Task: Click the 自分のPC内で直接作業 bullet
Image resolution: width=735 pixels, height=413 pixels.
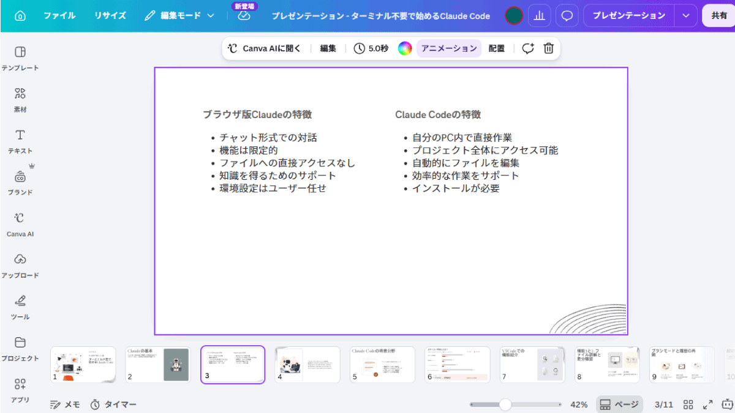Action: pos(462,138)
